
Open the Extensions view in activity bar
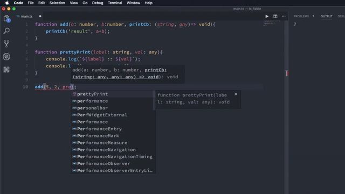pos(6,70)
